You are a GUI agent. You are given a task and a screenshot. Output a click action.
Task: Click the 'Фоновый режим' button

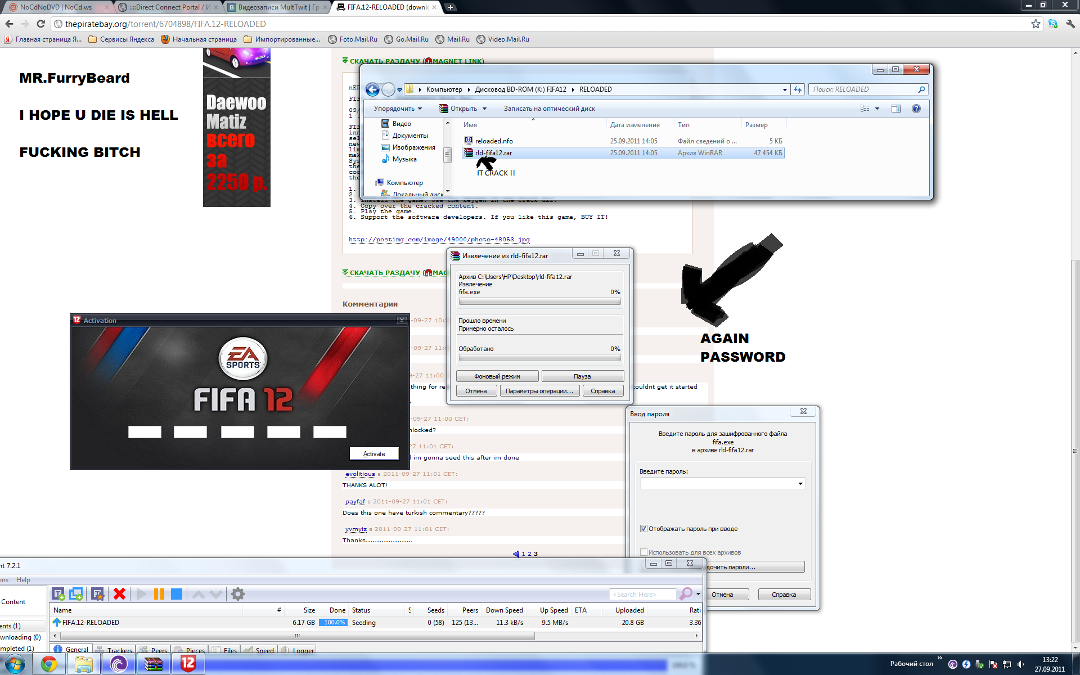[497, 376]
